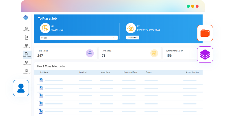Click the Job Name column header
The width and height of the screenshot is (226, 116).
(x=44, y=72)
